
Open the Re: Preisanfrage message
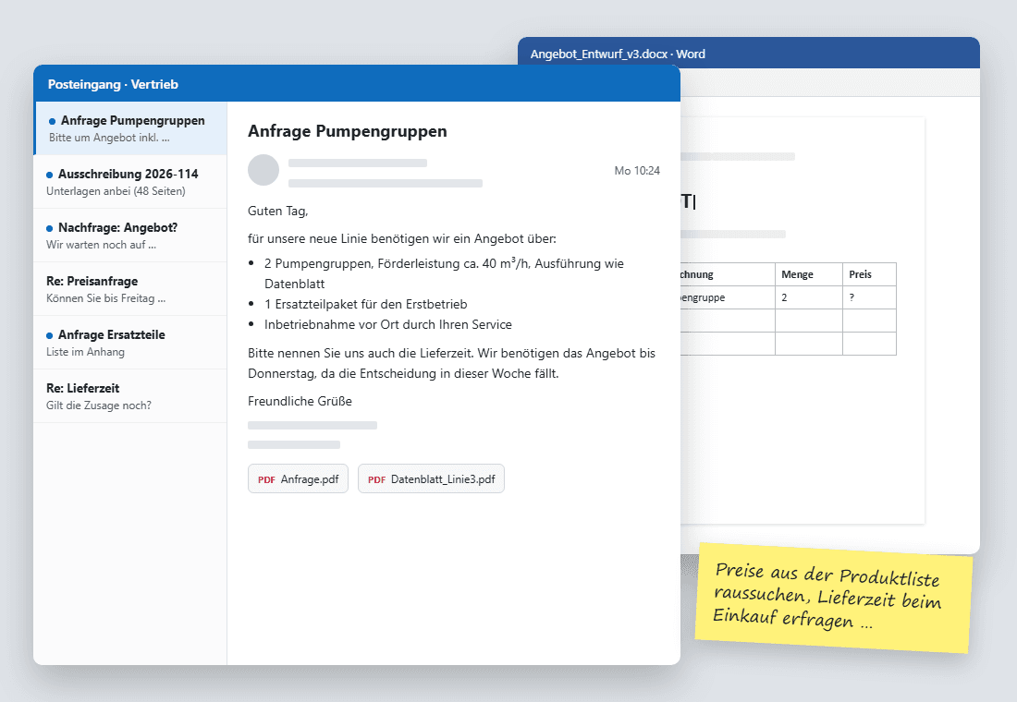pos(130,289)
